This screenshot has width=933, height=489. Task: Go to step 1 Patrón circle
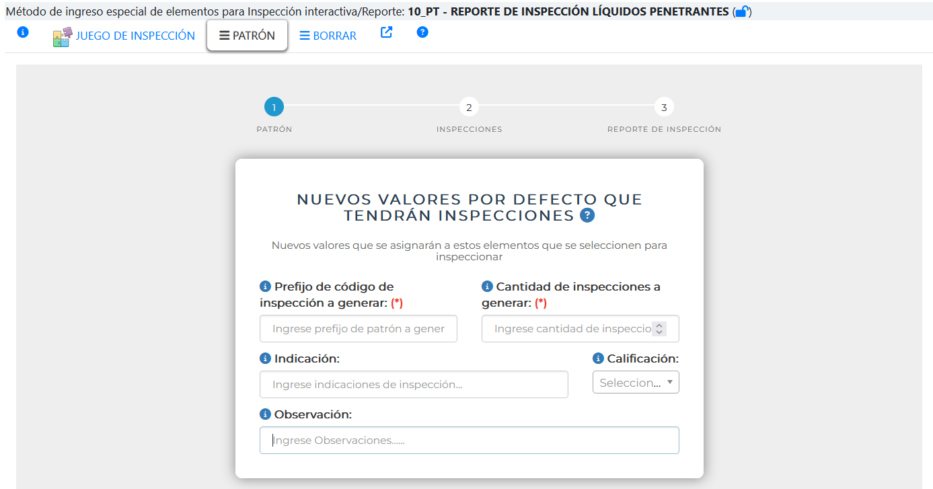tap(274, 107)
